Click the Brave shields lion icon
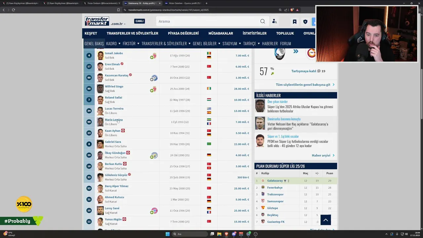423x238 pixels. pyautogui.click(x=292, y=10)
